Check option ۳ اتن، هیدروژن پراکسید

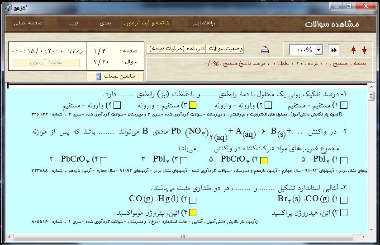click(344, 213)
